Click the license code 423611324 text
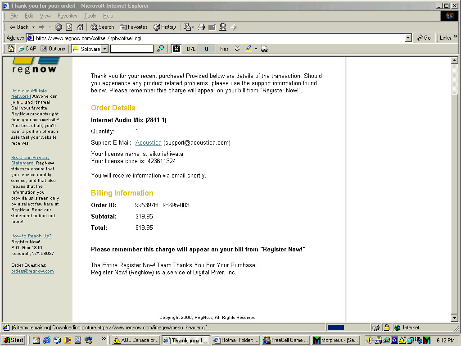The width and height of the screenshot is (461, 346). (162, 161)
